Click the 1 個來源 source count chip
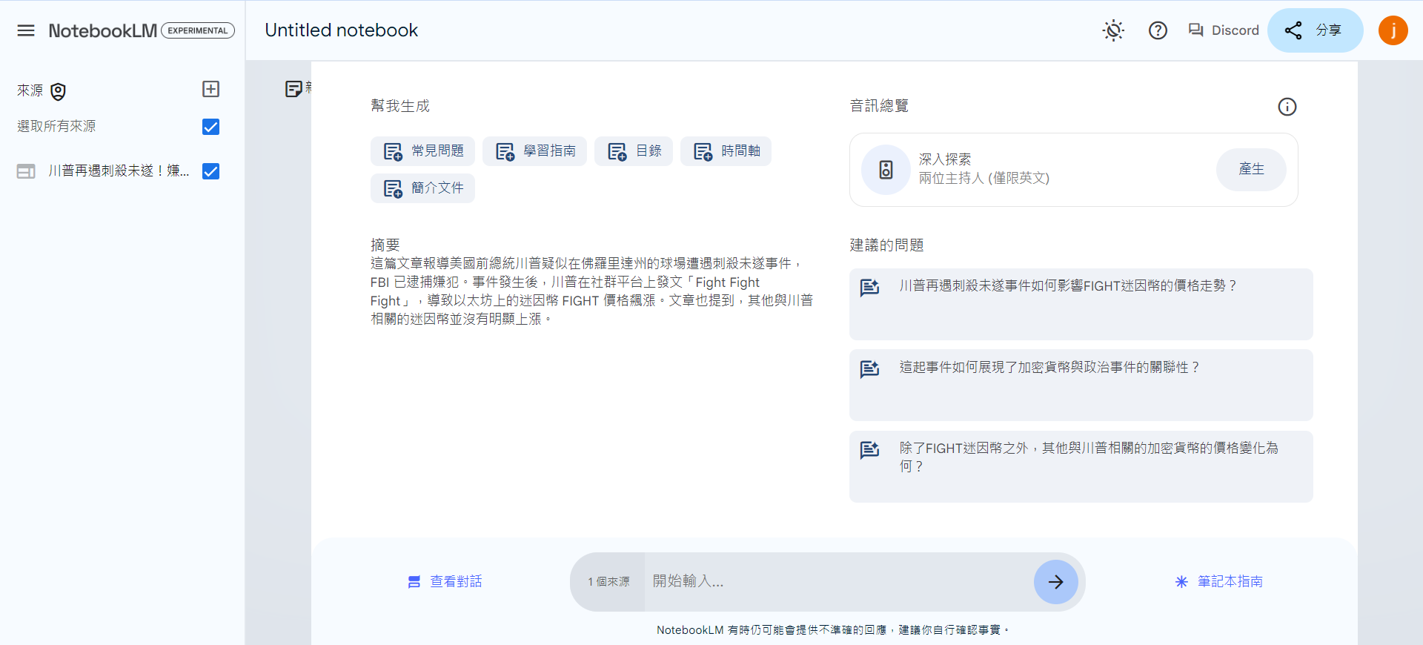Viewport: 1423px width, 645px height. [x=608, y=582]
